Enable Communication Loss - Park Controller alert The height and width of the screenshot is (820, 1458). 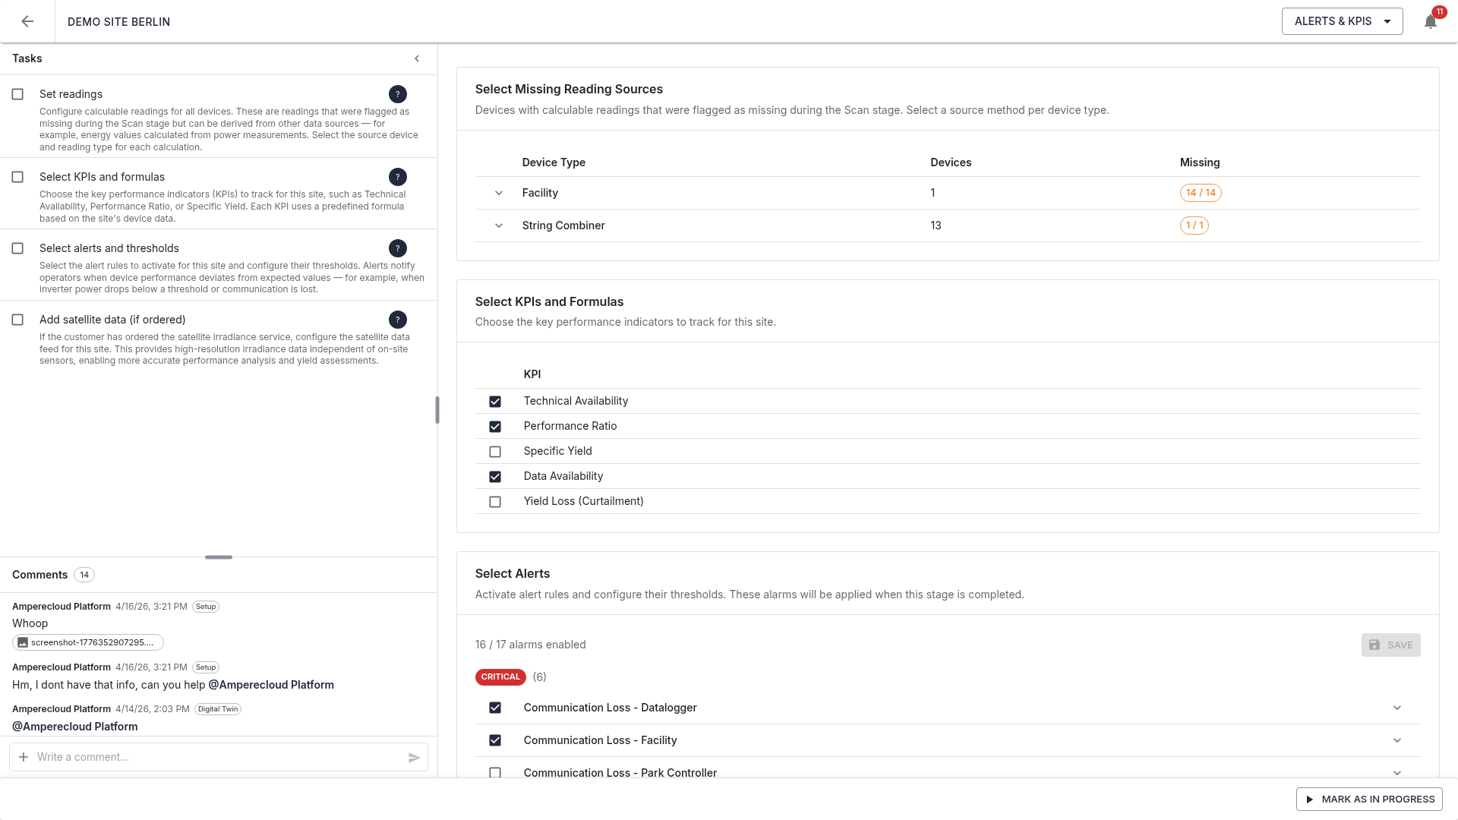coord(495,772)
